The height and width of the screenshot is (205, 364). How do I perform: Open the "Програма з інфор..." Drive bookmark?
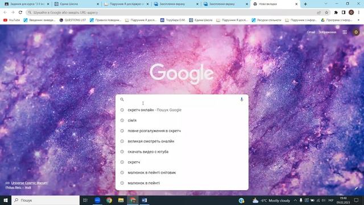tap(337, 20)
